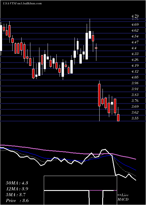
Task: Click the 4.4 price axis label
Action: point(134,48)
